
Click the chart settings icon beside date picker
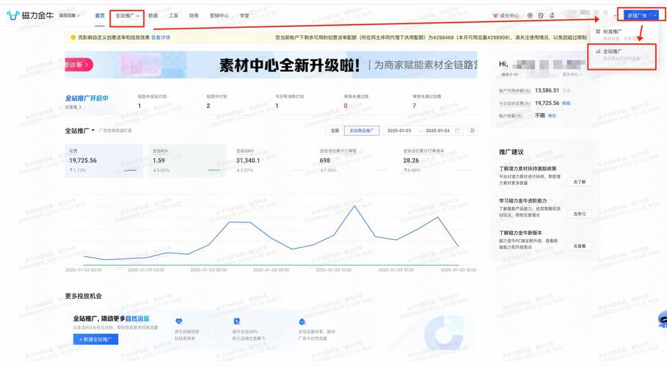coord(473,131)
